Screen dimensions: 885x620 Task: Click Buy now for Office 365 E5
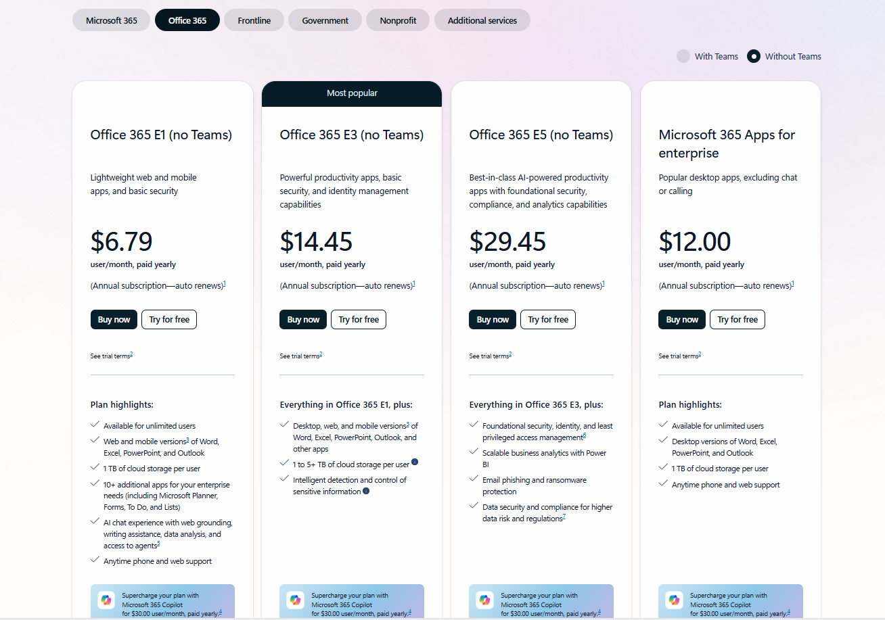(x=492, y=319)
